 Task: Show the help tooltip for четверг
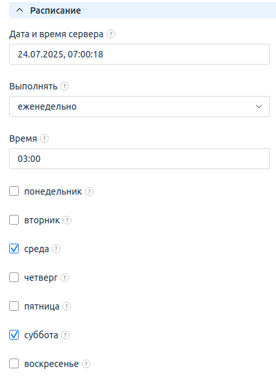click(65, 278)
